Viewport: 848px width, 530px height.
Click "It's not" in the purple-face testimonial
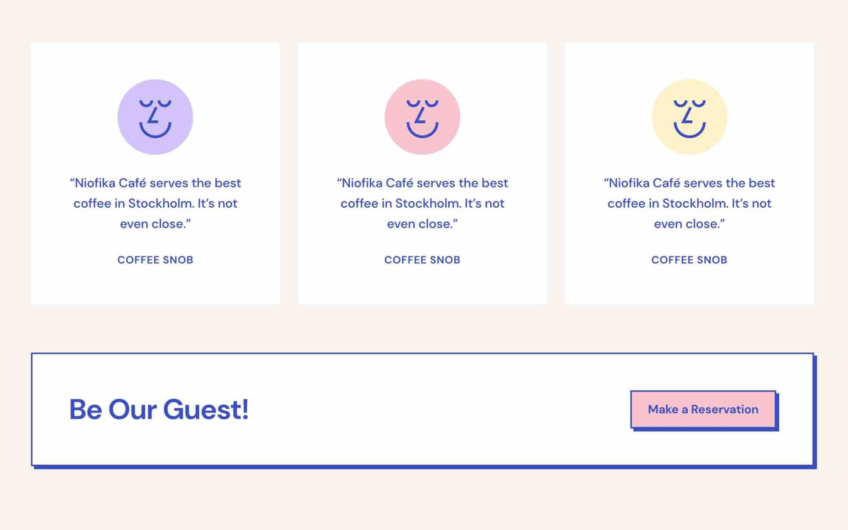[217, 204]
